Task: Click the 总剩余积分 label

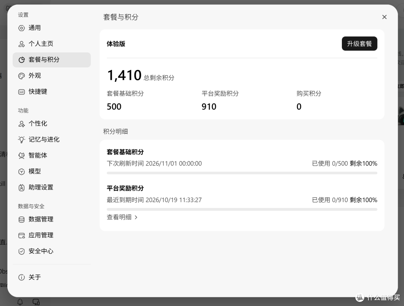Action: click(x=159, y=78)
